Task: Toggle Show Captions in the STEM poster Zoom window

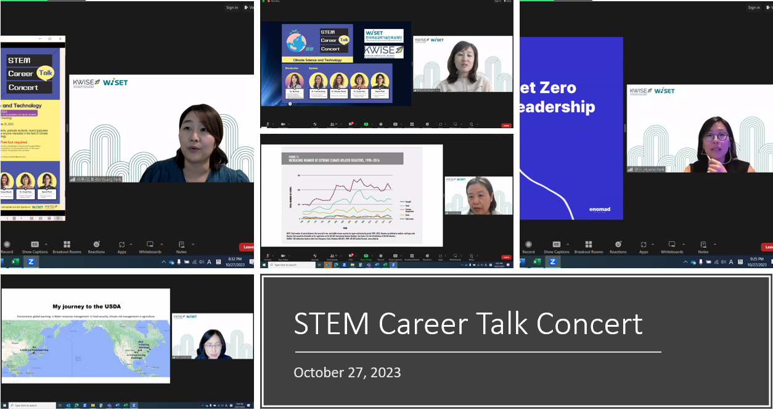Action: (35, 247)
